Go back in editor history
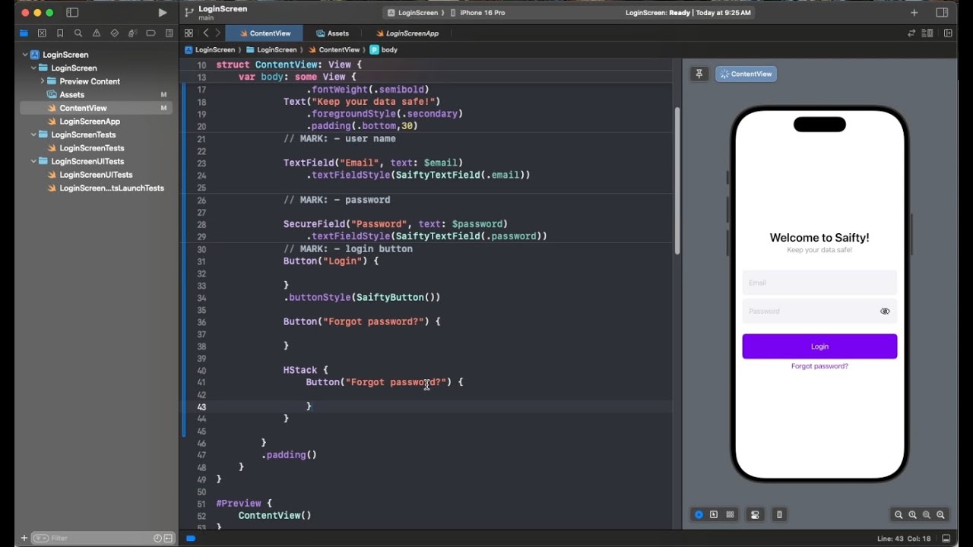Screen dimensions: 973x547 coord(206,33)
